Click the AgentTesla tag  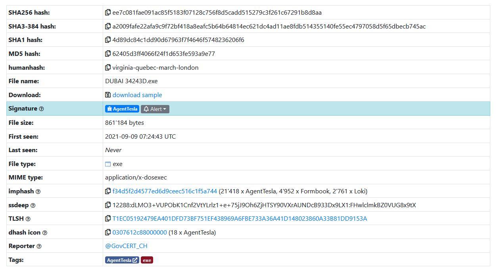point(122,260)
